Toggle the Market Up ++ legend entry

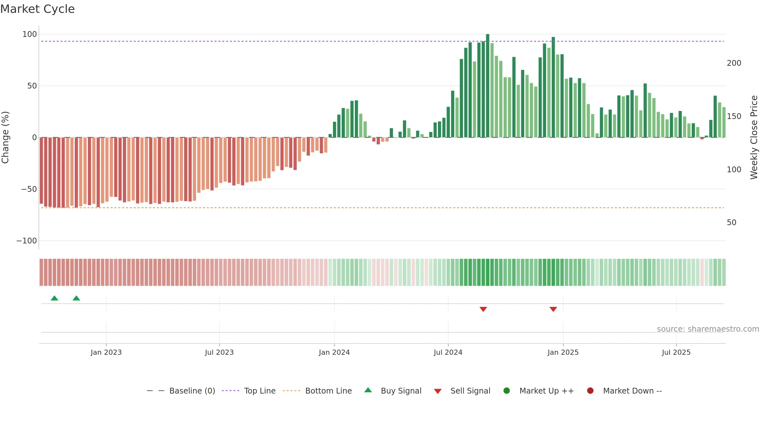pos(539,391)
